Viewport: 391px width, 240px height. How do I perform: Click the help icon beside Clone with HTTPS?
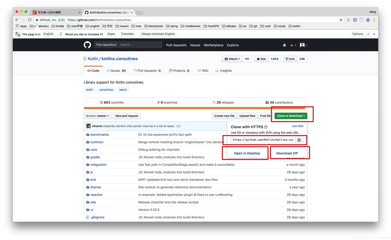coord(266,127)
